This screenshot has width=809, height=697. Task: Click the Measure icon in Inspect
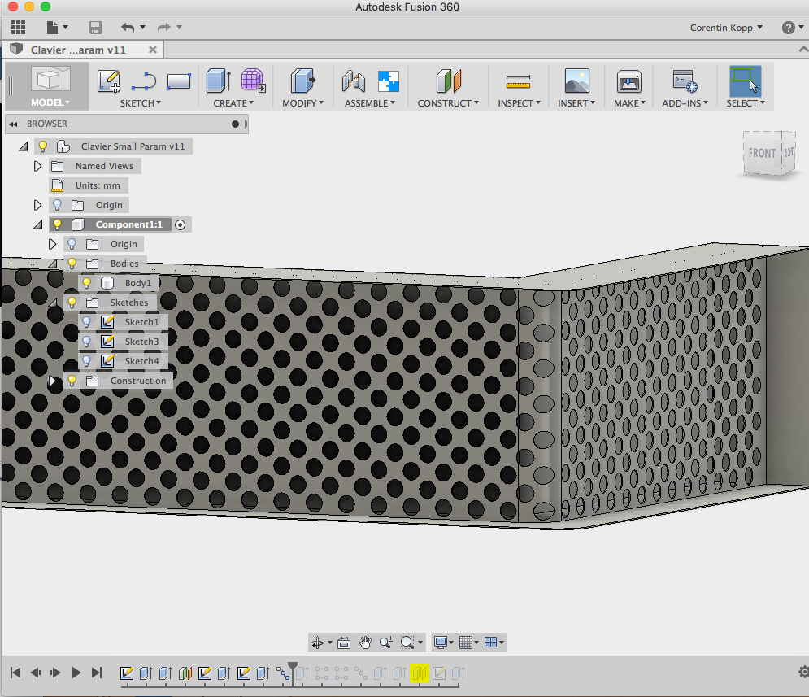pos(517,81)
